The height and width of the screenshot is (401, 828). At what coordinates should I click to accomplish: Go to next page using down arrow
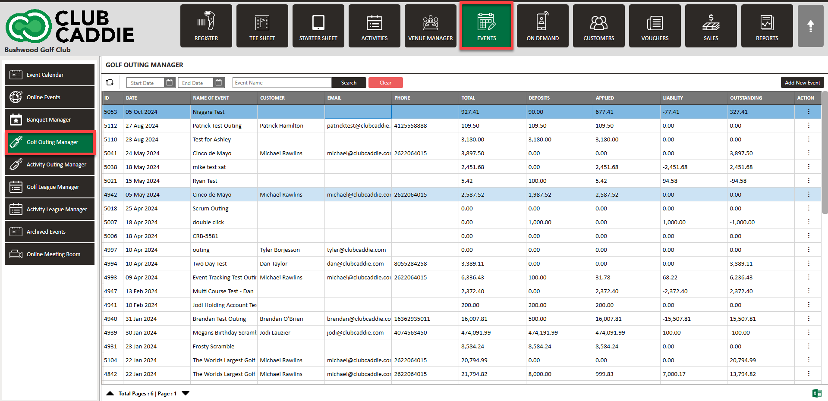click(x=186, y=393)
